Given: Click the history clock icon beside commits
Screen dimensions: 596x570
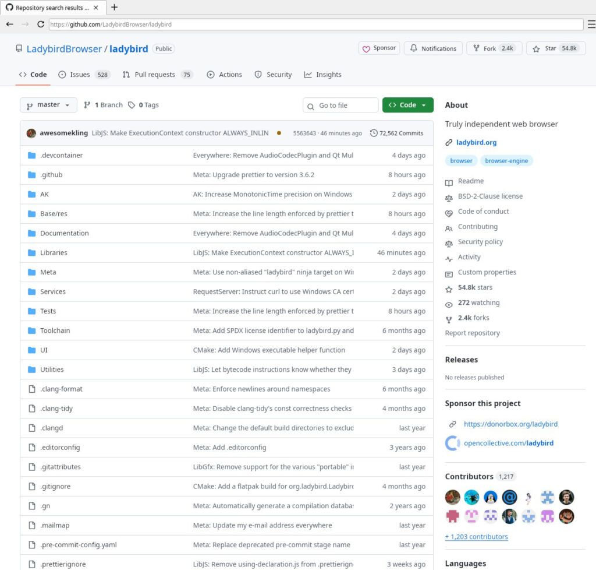Looking at the screenshot, I should coord(374,133).
